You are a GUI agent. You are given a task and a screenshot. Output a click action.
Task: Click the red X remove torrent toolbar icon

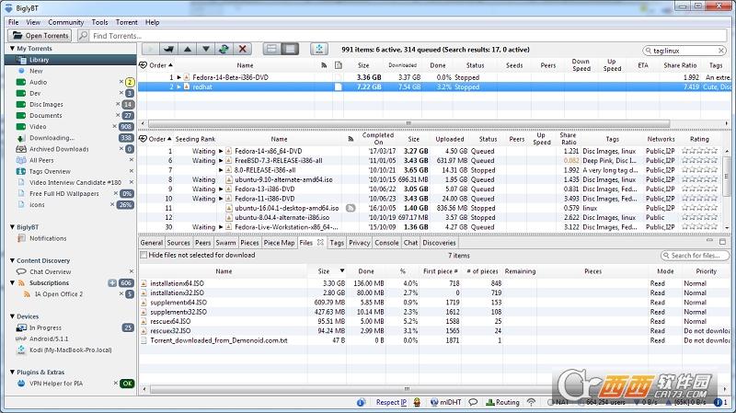[x=242, y=49]
